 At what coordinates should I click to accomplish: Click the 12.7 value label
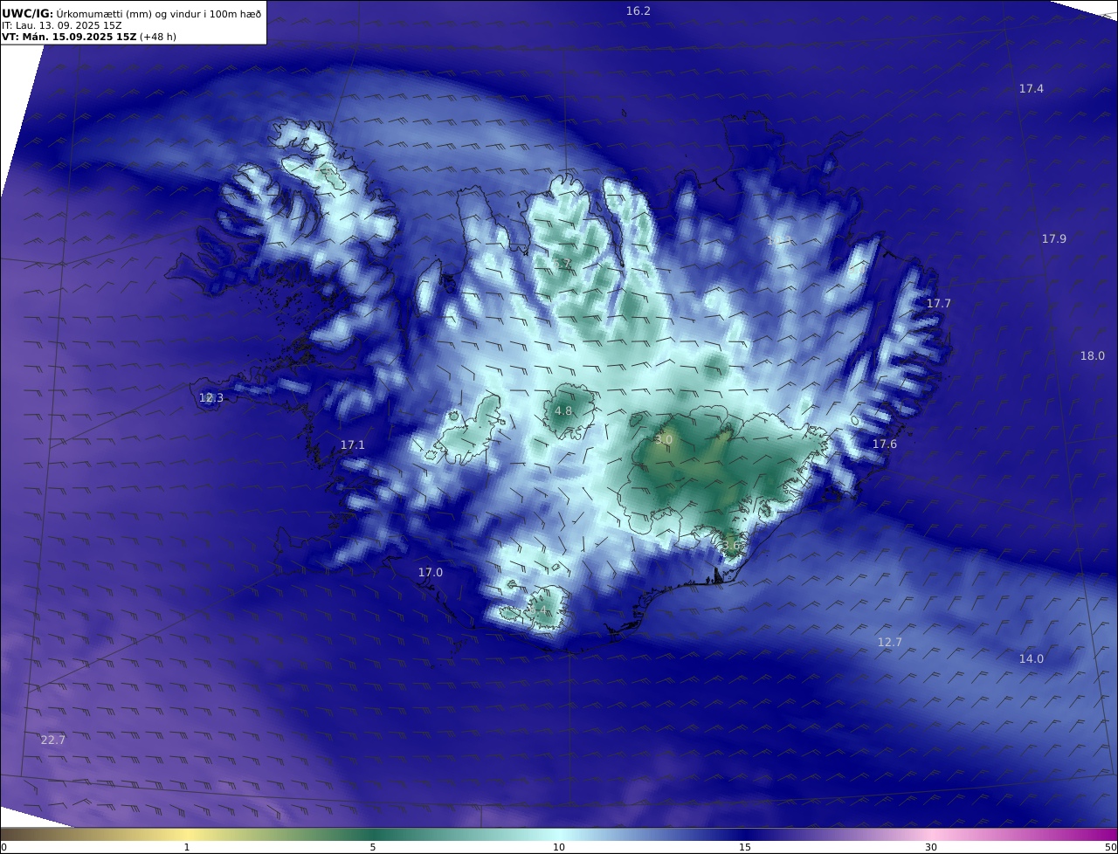tap(890, 643)
